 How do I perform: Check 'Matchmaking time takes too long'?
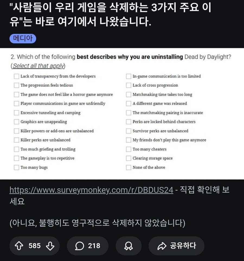pyautogui.click(x=128, y=95)
